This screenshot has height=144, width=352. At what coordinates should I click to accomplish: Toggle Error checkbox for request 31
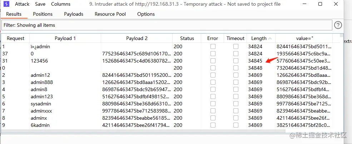coord(213,61)
